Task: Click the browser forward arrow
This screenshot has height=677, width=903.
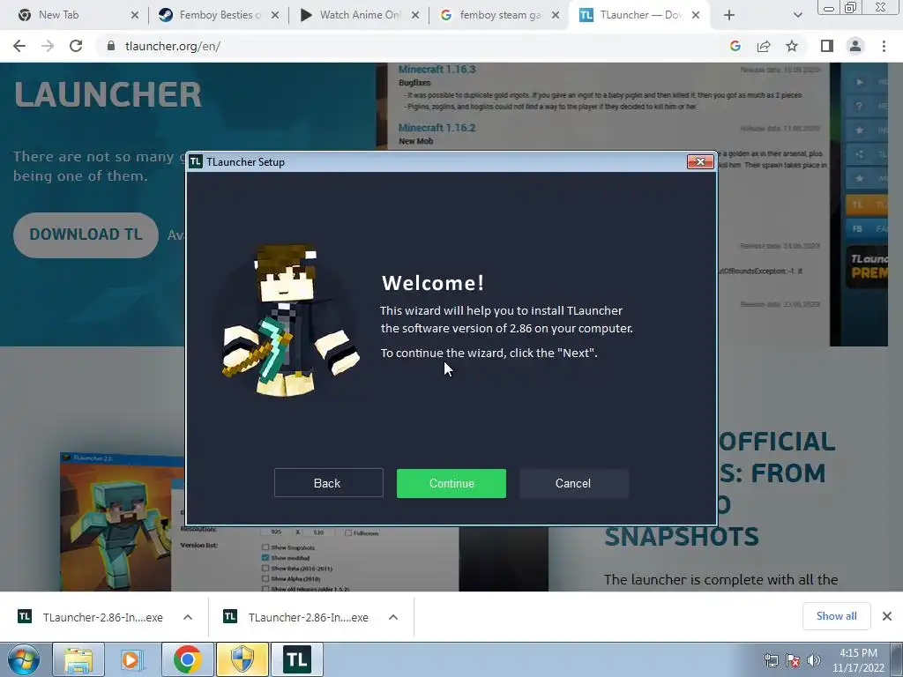Action: click(48, 46)
